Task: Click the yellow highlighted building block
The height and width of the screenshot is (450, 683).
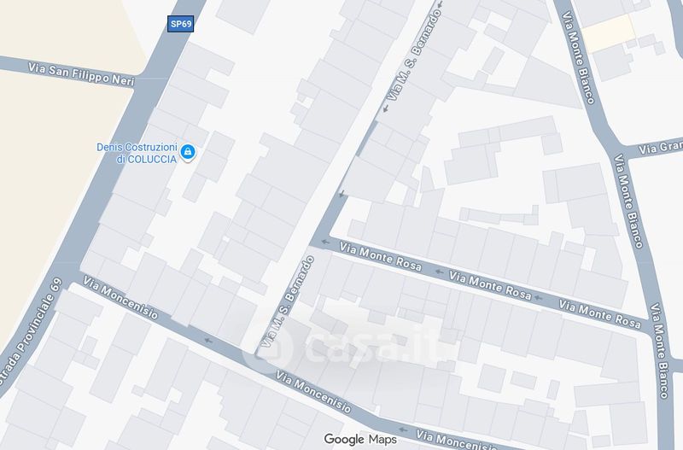Action: coord(609,32)
